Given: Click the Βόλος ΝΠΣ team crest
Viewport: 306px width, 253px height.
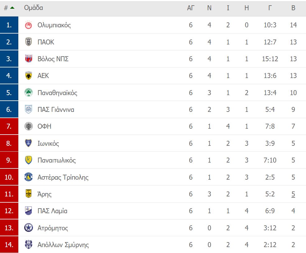Looking at the screenshot, I should (x=29, y=59).
